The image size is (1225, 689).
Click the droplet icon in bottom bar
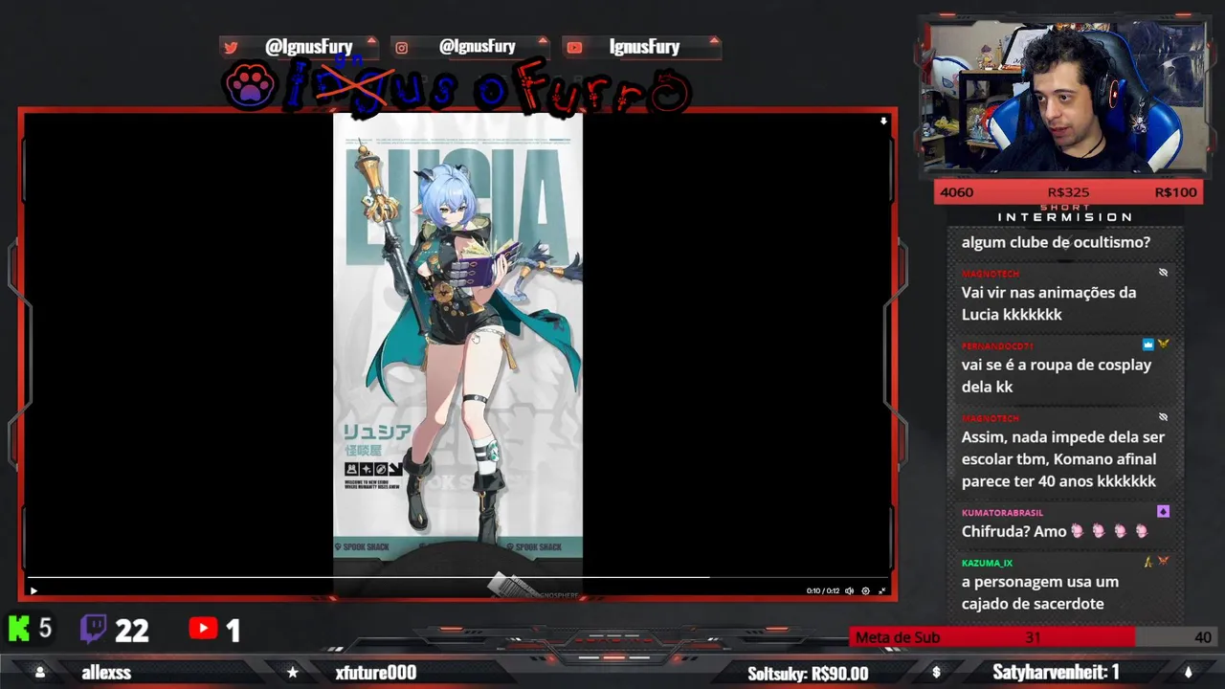click(x=1188, y=673)
